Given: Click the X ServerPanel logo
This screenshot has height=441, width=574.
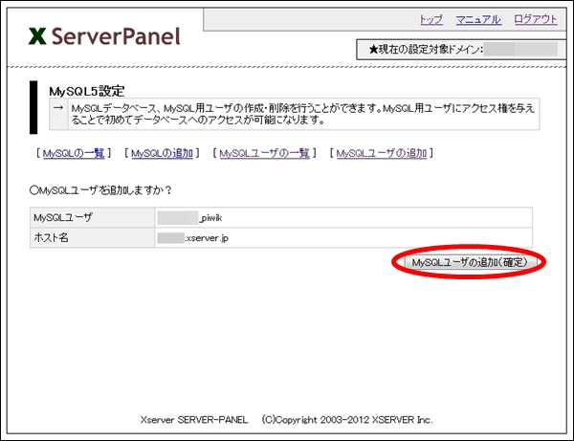Looking at the screenshot, I should [x=104, y=36].
